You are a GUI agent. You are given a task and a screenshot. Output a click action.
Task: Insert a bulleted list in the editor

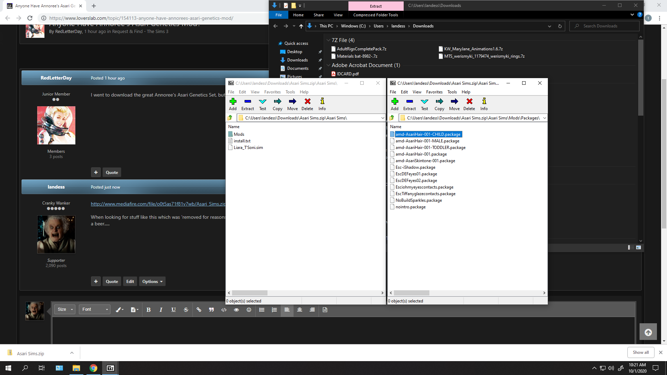coord(262,310)
